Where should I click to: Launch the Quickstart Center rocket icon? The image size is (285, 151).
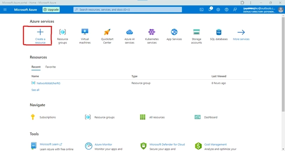(x=107, y=32)
